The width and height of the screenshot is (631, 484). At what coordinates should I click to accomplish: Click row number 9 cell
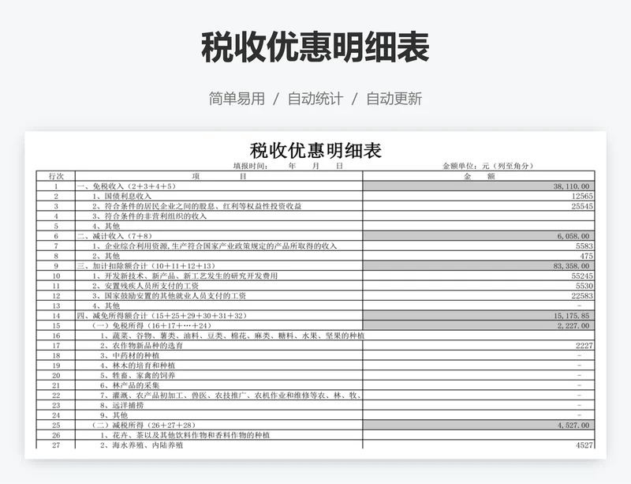point(56,265)
